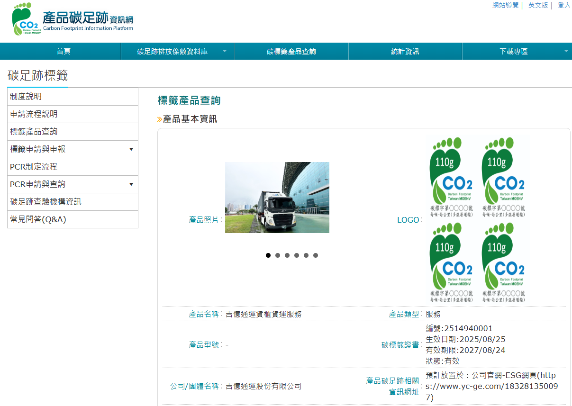
Task: Click the 服務 product type value
Action: [x=433, y=314]
